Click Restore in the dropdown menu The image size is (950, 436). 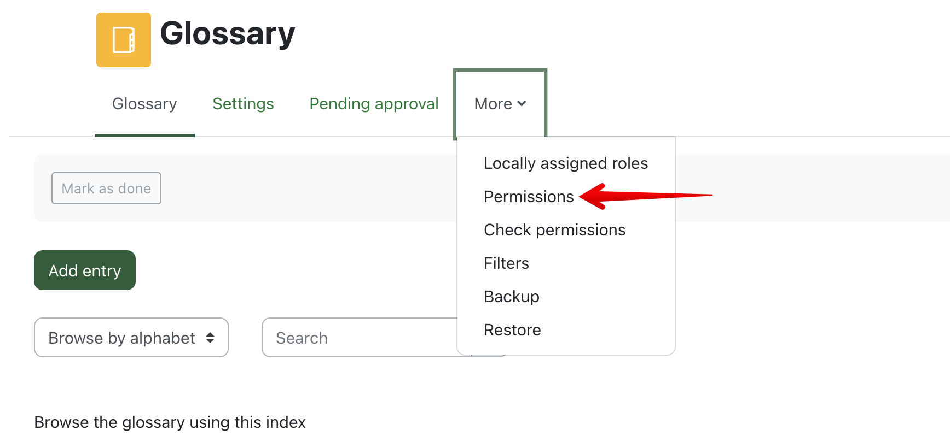click(x=512, y=330)
